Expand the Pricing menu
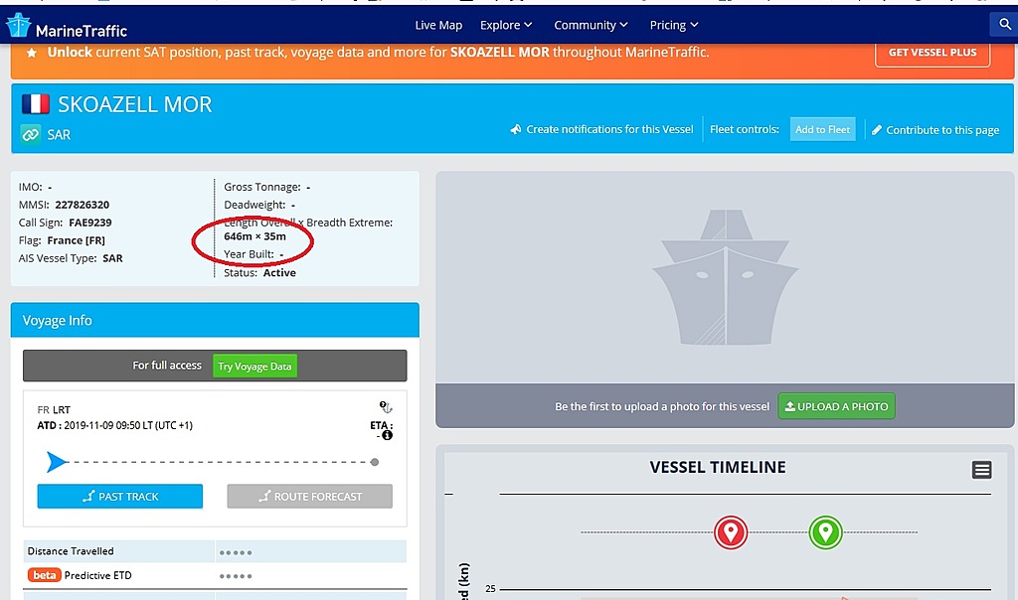The height and width of the screenshot is (600, 1018). click(674, 25)
